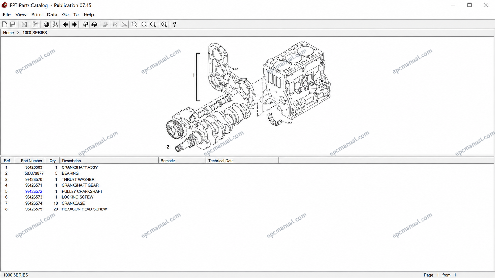The height and width of the screenshot is (278, 495).
Task: Click the greyed-out binoculars search icon
Action: [115, 24]
